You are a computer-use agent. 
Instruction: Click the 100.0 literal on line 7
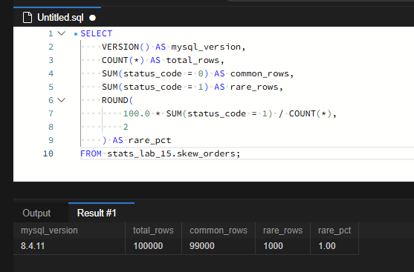[137, 113]
